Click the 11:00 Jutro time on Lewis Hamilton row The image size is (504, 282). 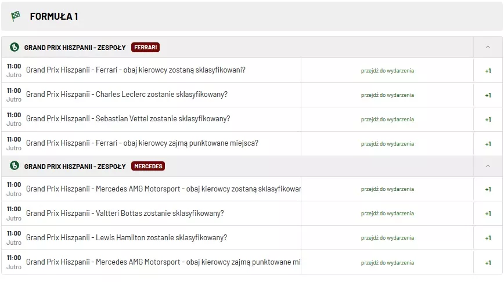click(x=14, y=238)
